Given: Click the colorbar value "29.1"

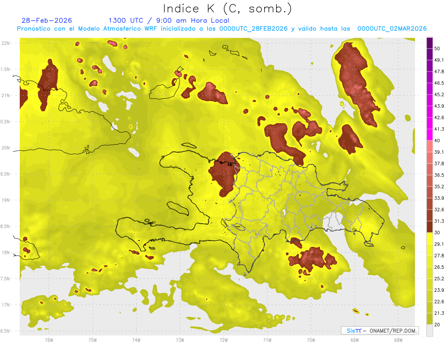Looking at the screenshot, I should pos(439,244).
